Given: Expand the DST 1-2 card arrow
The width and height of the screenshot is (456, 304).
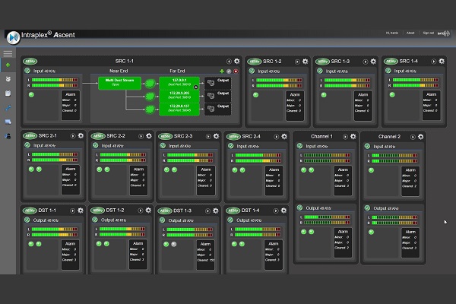Looking at the screenshot, I should 140,211.
